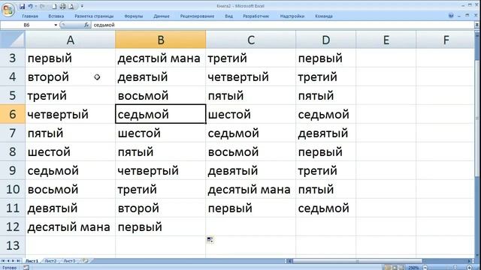Click the Print Preview icon in Quick Access
Screen dimensions: 481x270
pyautogui.click(x=71, y=6)
